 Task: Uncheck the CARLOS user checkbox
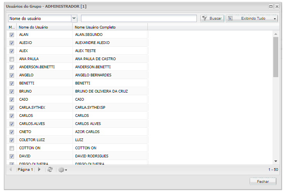pyautogui.click(x=12, y=116)
